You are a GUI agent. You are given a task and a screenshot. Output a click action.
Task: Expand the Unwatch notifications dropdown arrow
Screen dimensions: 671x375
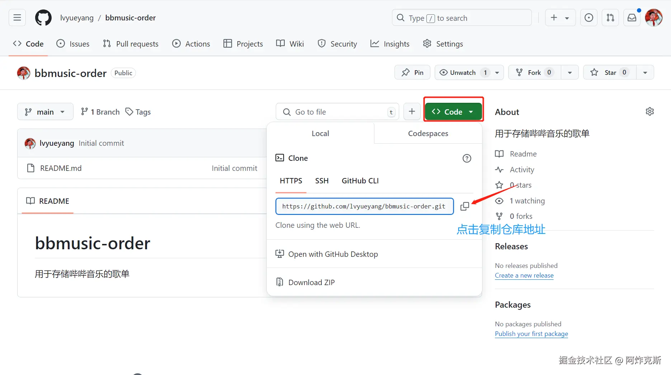497,72
